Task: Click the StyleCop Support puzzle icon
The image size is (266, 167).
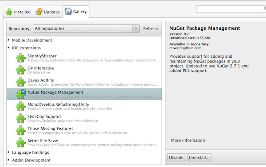Action: [x=21, y=118]
